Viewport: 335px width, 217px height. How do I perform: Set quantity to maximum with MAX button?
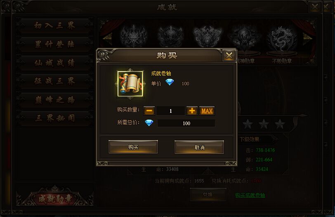pos(207,111)
